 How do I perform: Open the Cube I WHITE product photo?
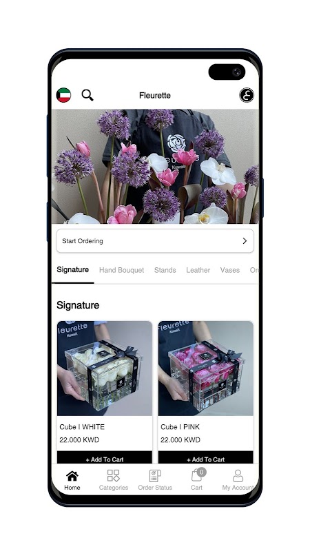pos(105,368)
